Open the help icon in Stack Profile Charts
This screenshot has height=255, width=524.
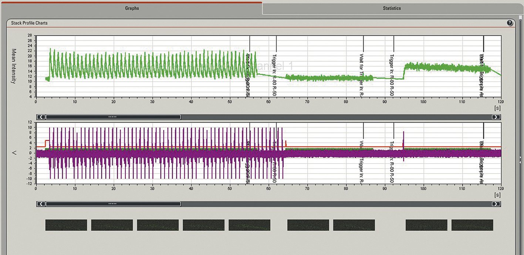tap(510, 23)
